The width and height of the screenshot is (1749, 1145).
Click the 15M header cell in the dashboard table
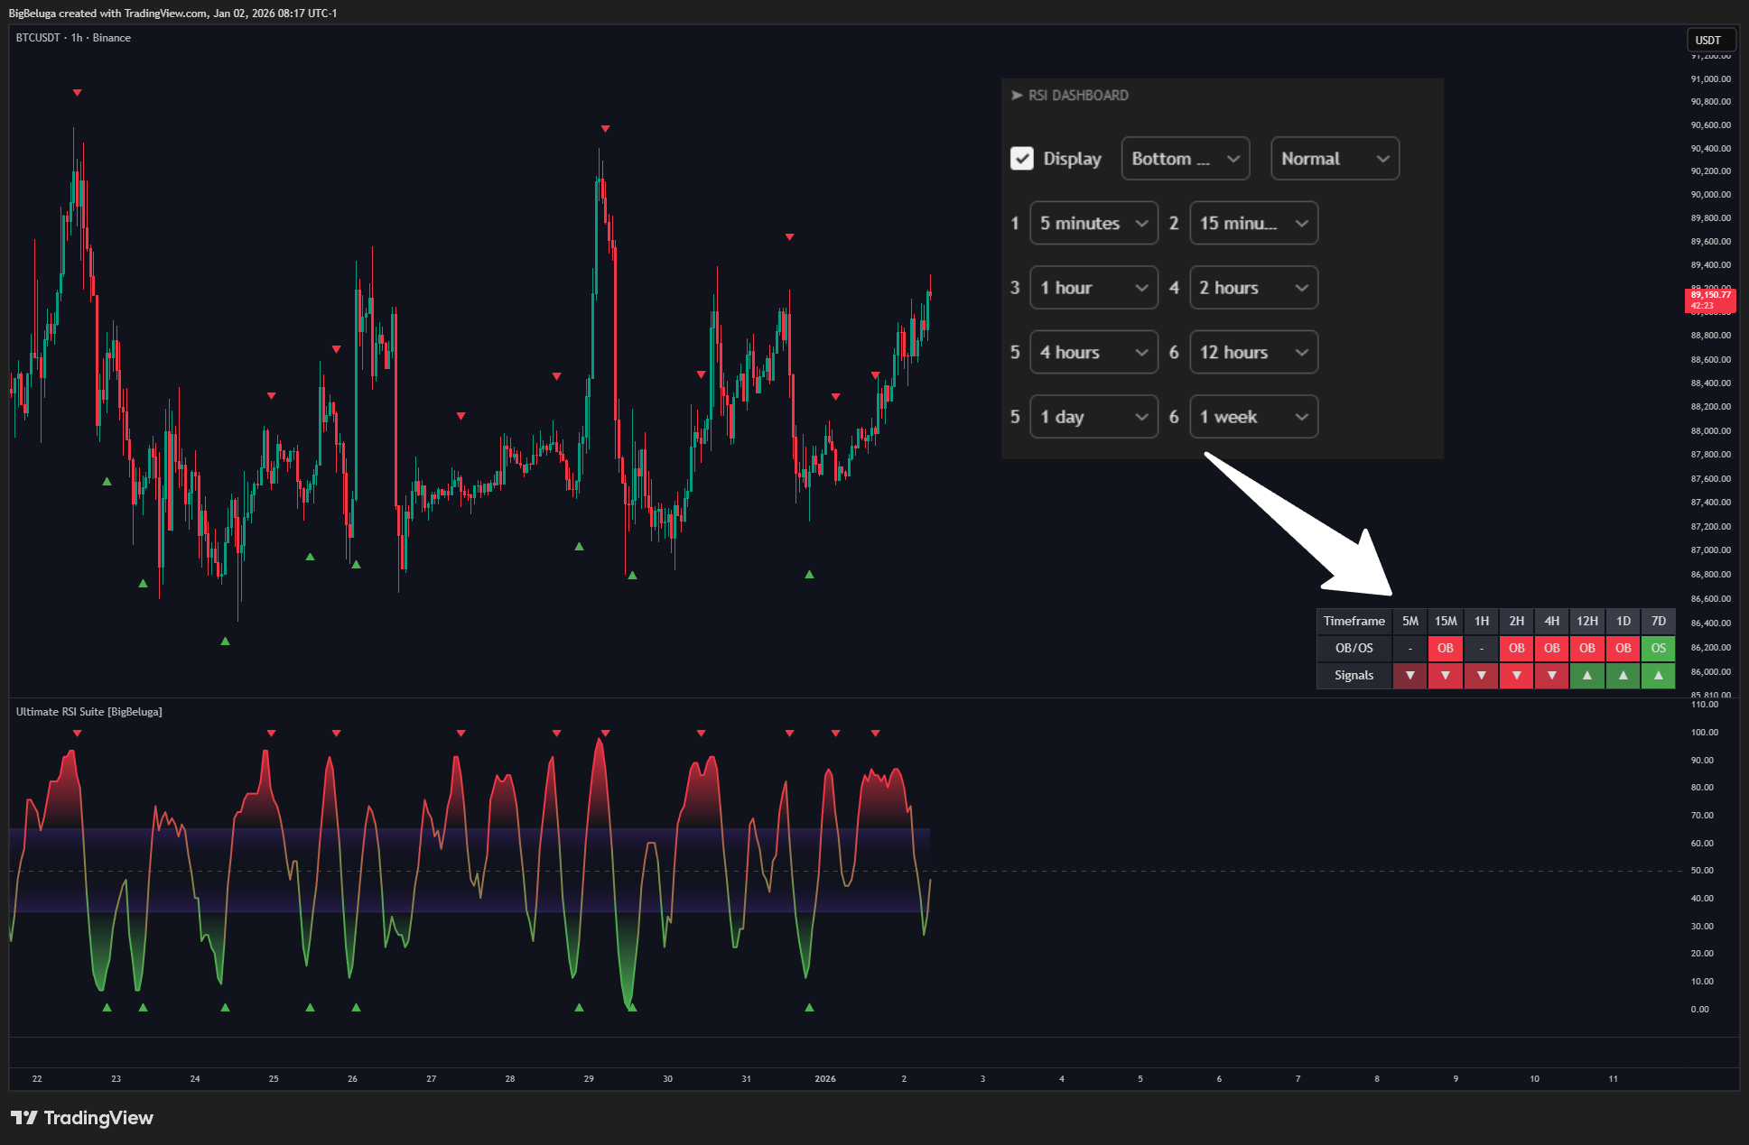(1446, 621)
